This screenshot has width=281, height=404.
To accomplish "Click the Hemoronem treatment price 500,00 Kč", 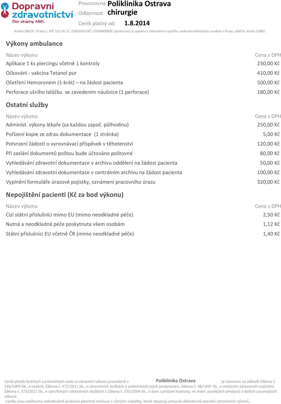I will (268, 82).
